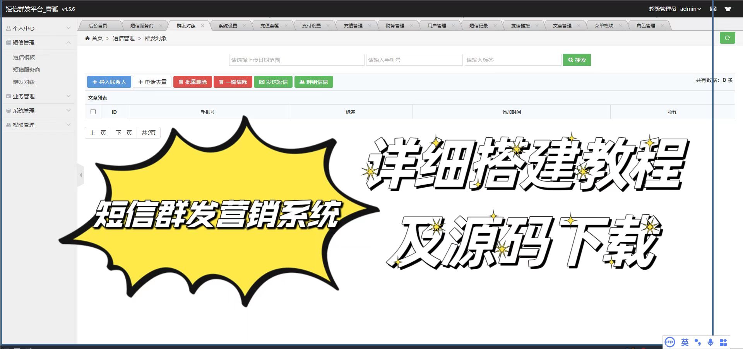Open 短信模板 in the sidebar
This screenshot has width=743, height=349.
(24, 57)
